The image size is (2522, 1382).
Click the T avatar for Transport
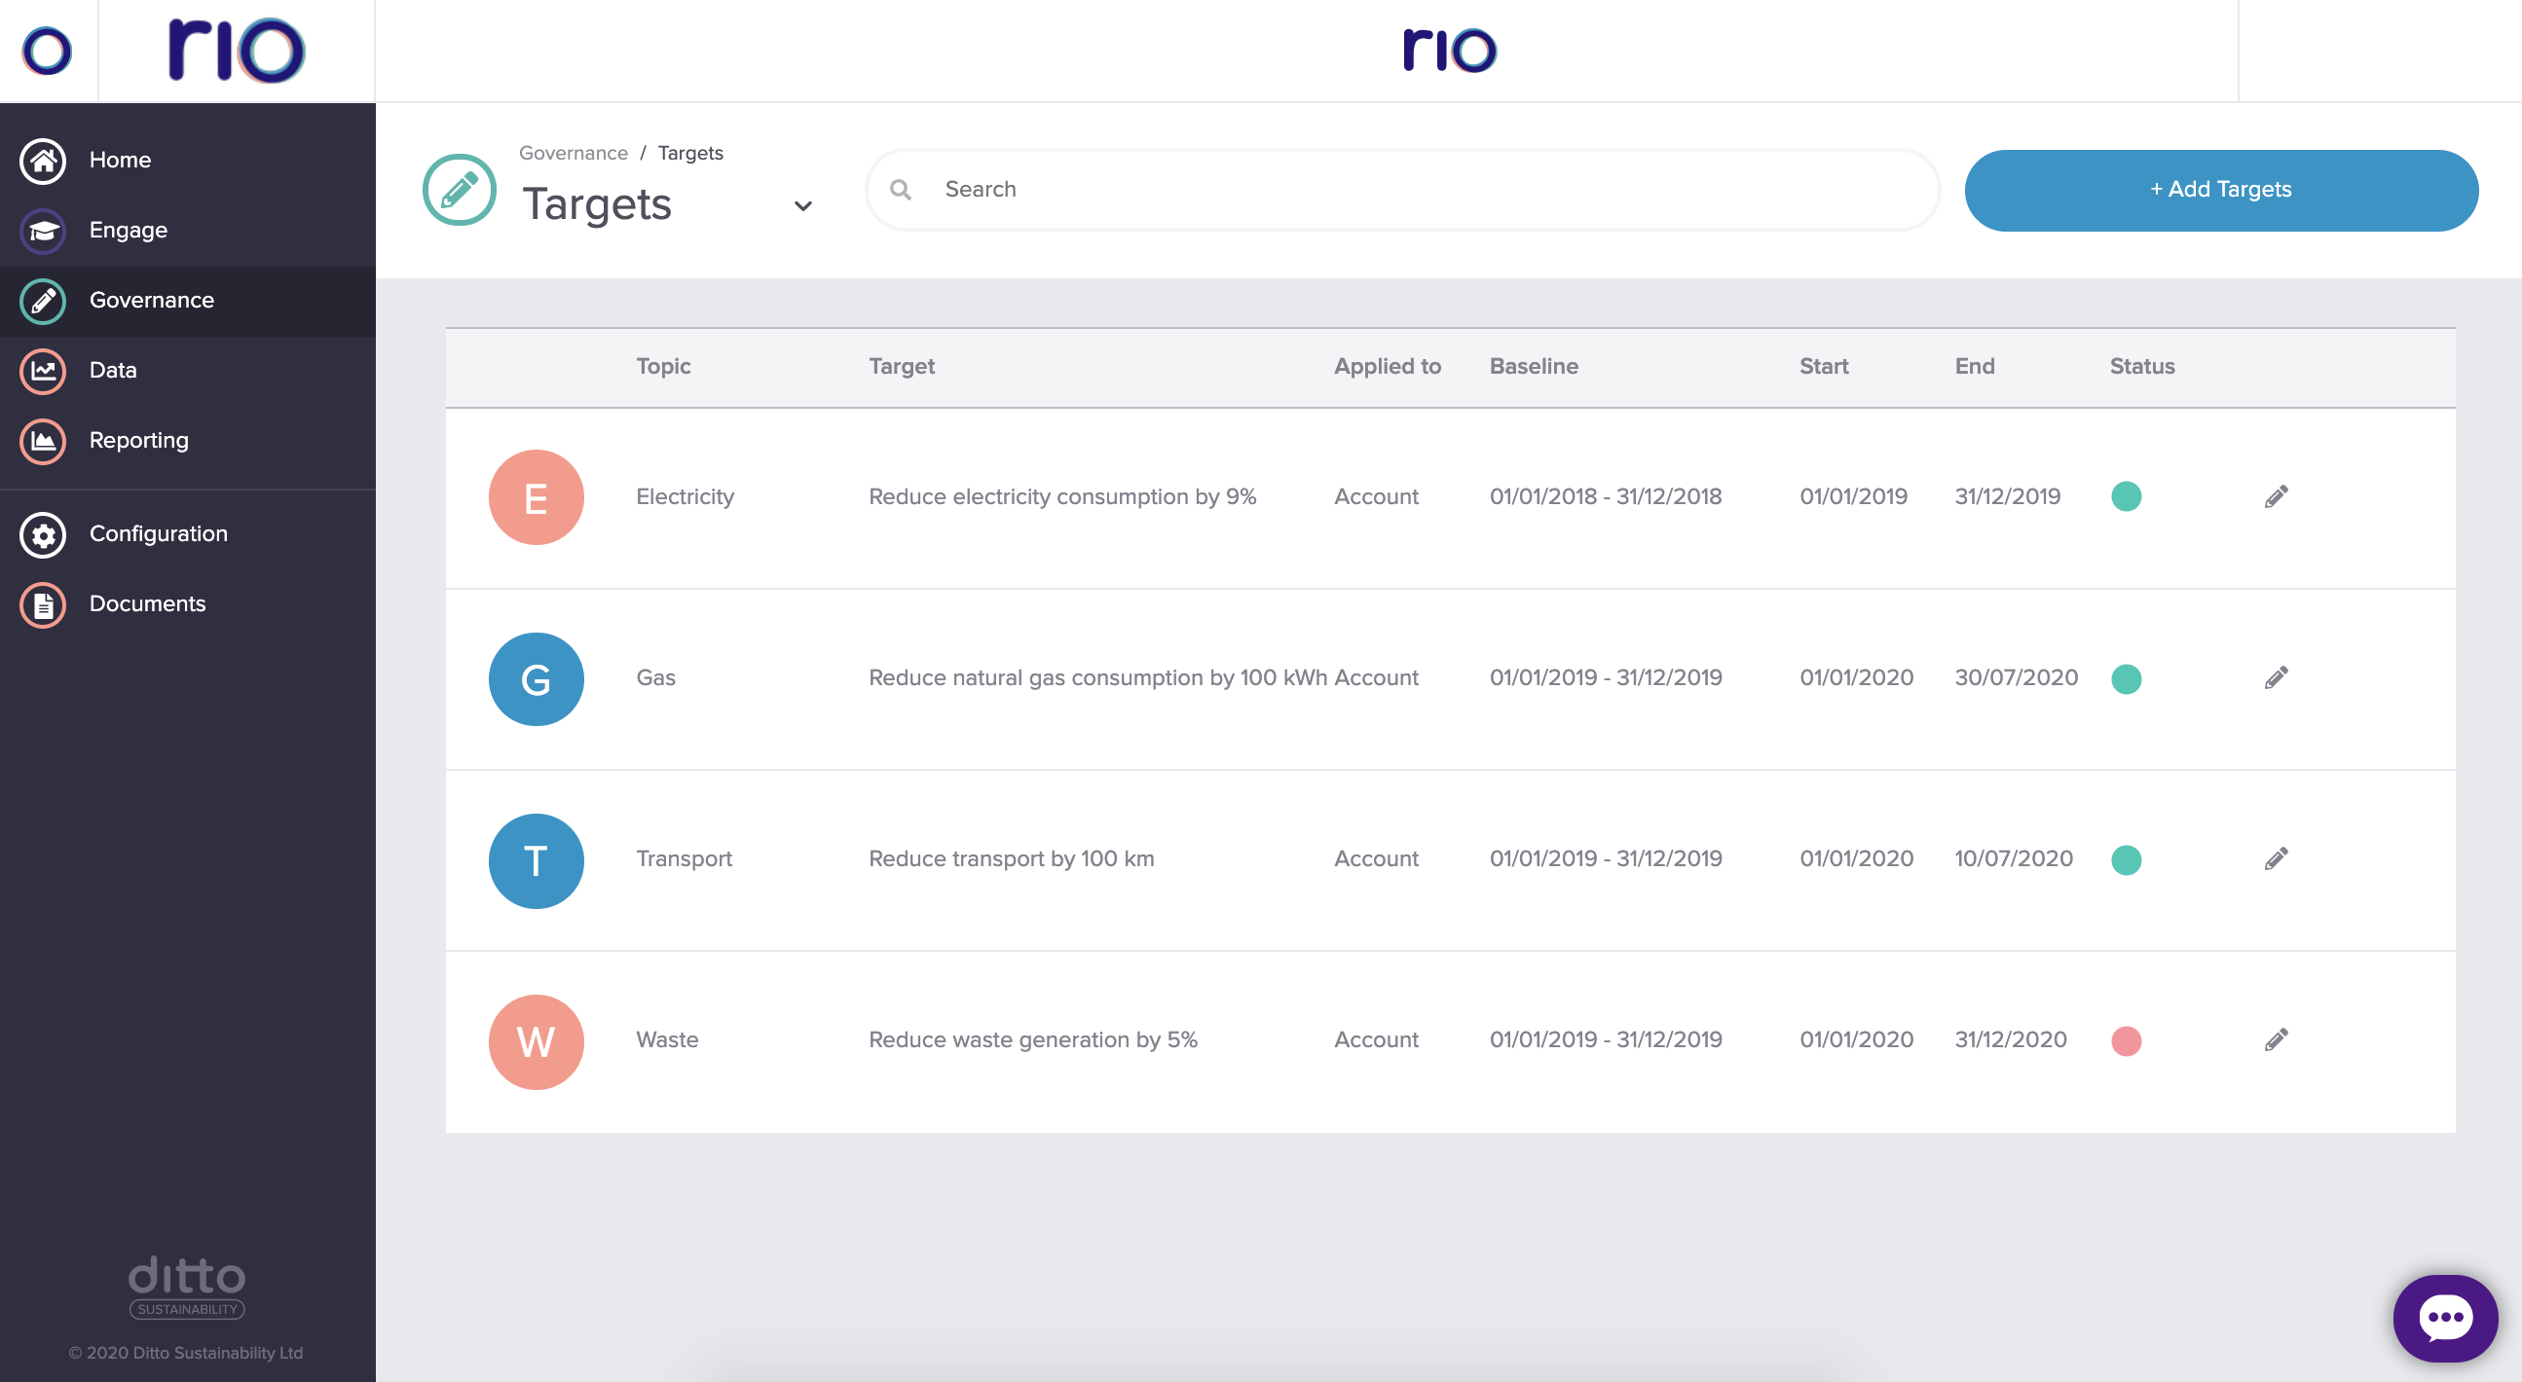[x=536, y=861]
